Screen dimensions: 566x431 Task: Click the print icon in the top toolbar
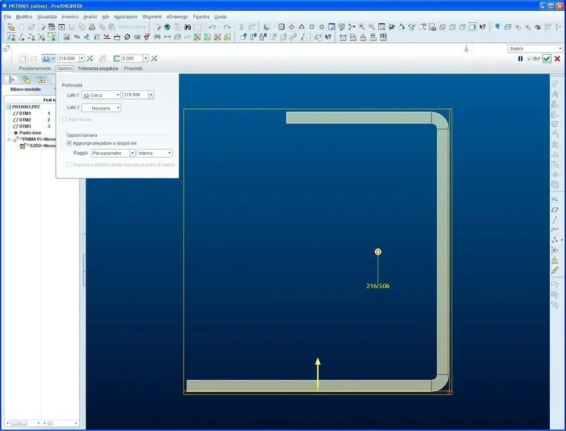tap(92, 27)
